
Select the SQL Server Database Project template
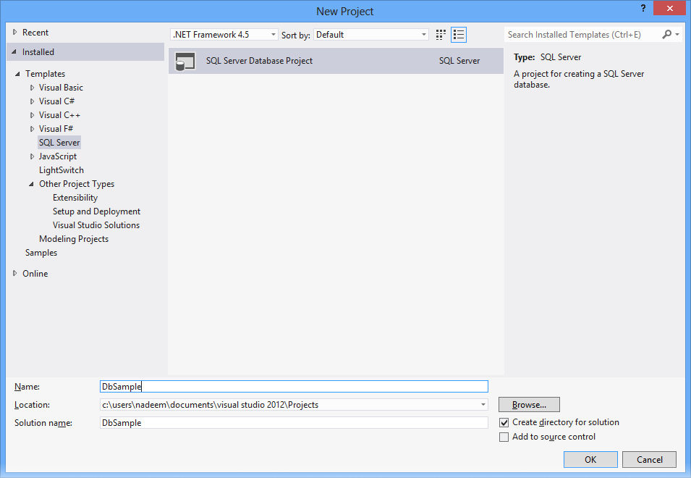[336, 61]
